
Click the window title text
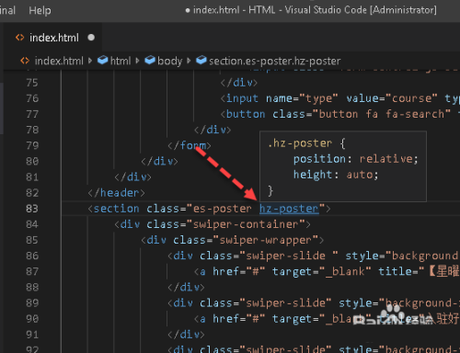click(x=315, y=10)
